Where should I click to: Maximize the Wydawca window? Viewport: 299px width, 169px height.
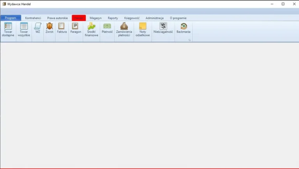283,4
